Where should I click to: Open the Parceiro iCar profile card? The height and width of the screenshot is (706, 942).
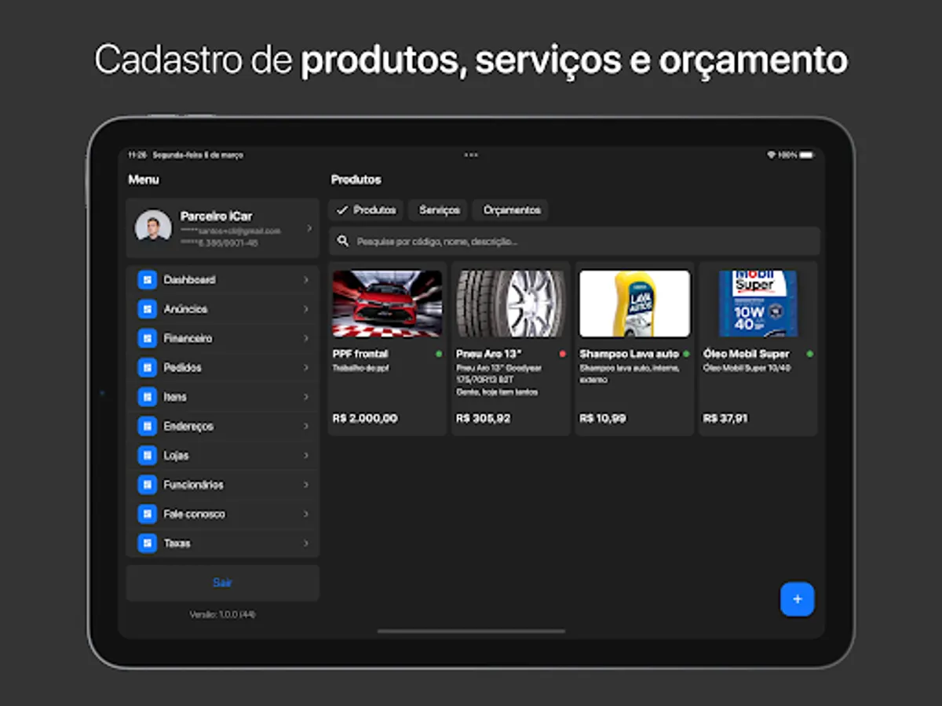223,228
